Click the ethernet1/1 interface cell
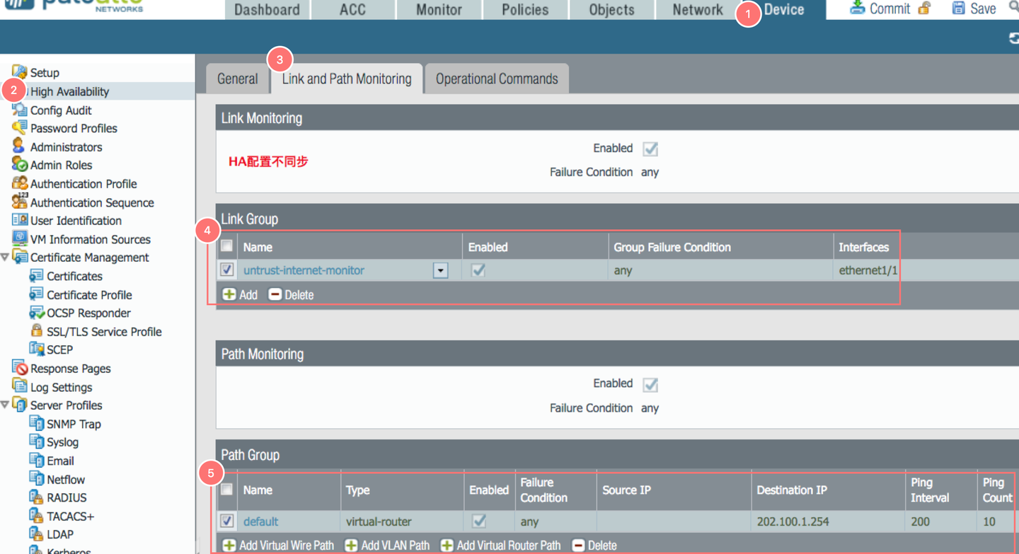This screenshot has height=554, width=1019. point(868,270)
